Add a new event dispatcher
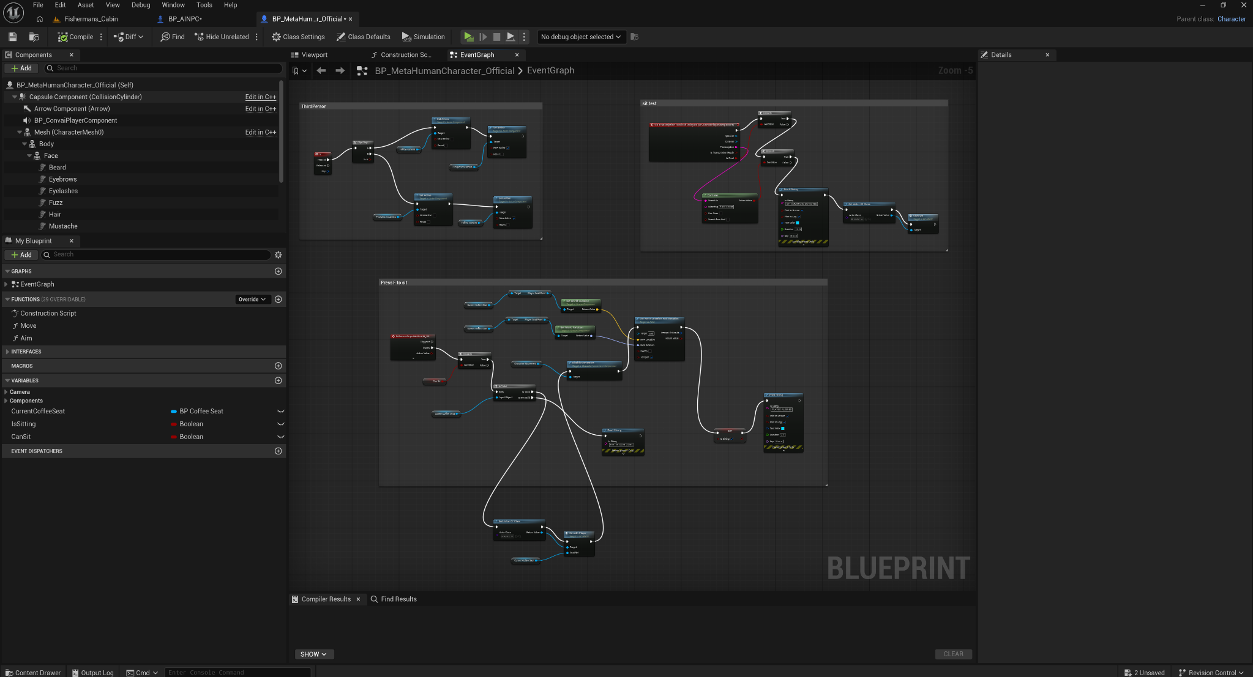The image size is (1253, 677). point(279,451)
